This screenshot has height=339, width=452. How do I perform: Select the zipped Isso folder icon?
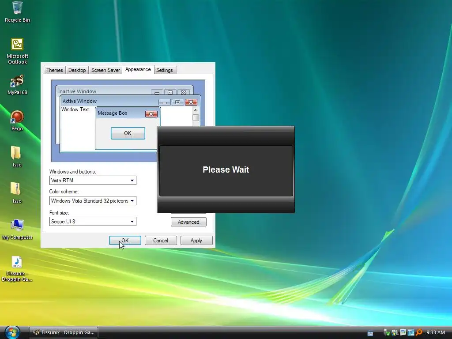tap(17, 193)
